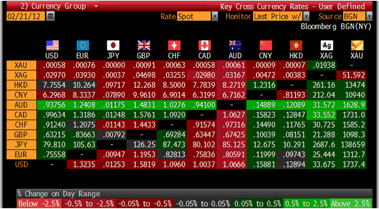
Task: Click the Hong Kong flag icon above HKD
Action: coord(296,45)
